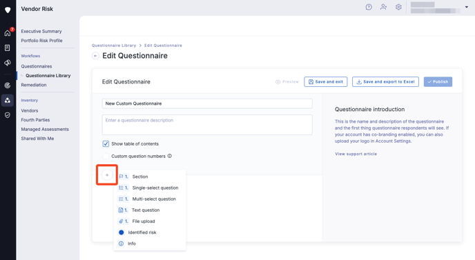Image resolution: width=475 pixels, height=260 pixels.
Task: Choose Identified risk option
Action: point(150,232)
